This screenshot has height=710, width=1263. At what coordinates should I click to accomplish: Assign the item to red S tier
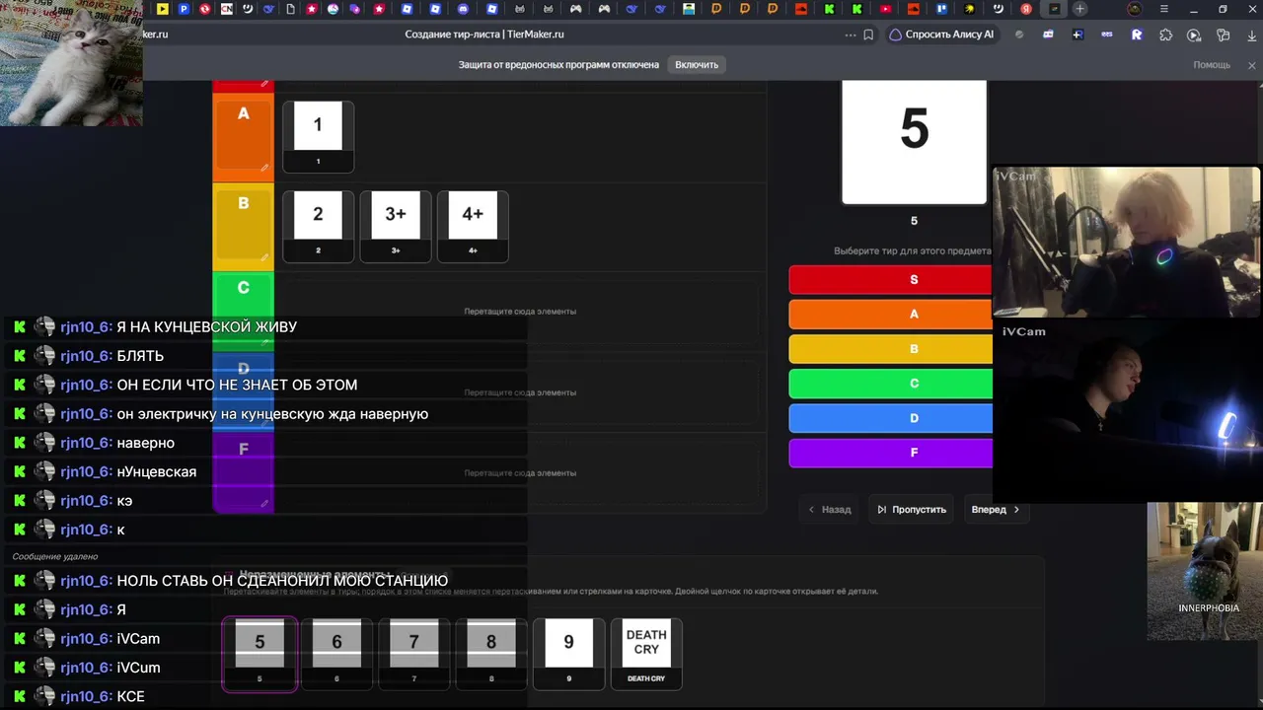(890, 280)
